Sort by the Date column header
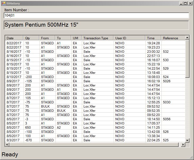Screen dimensions: 194x160 tap(14, 38)
